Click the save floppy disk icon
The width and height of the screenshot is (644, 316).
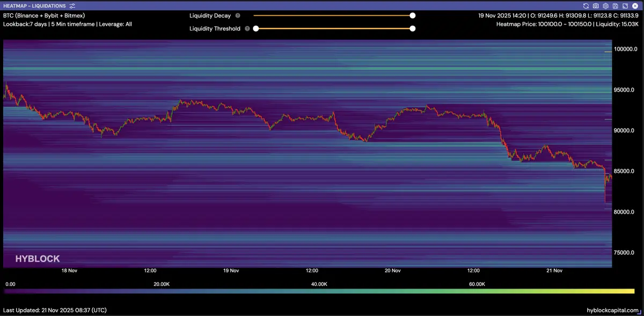pyautogui.click(x=615, y=6)
